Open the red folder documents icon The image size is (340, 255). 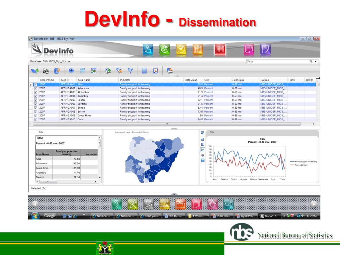click(x=197, y=204)
